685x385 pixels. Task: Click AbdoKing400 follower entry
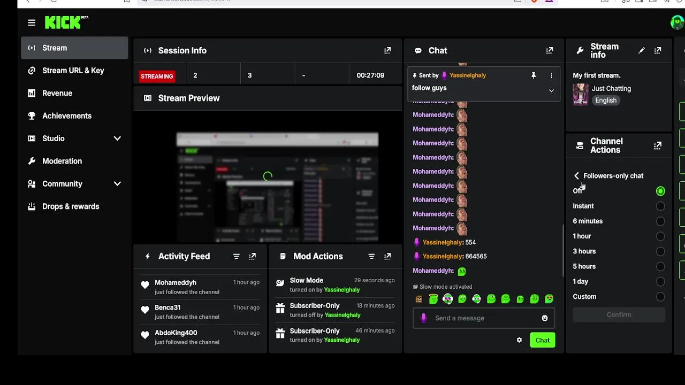(200, 337)
